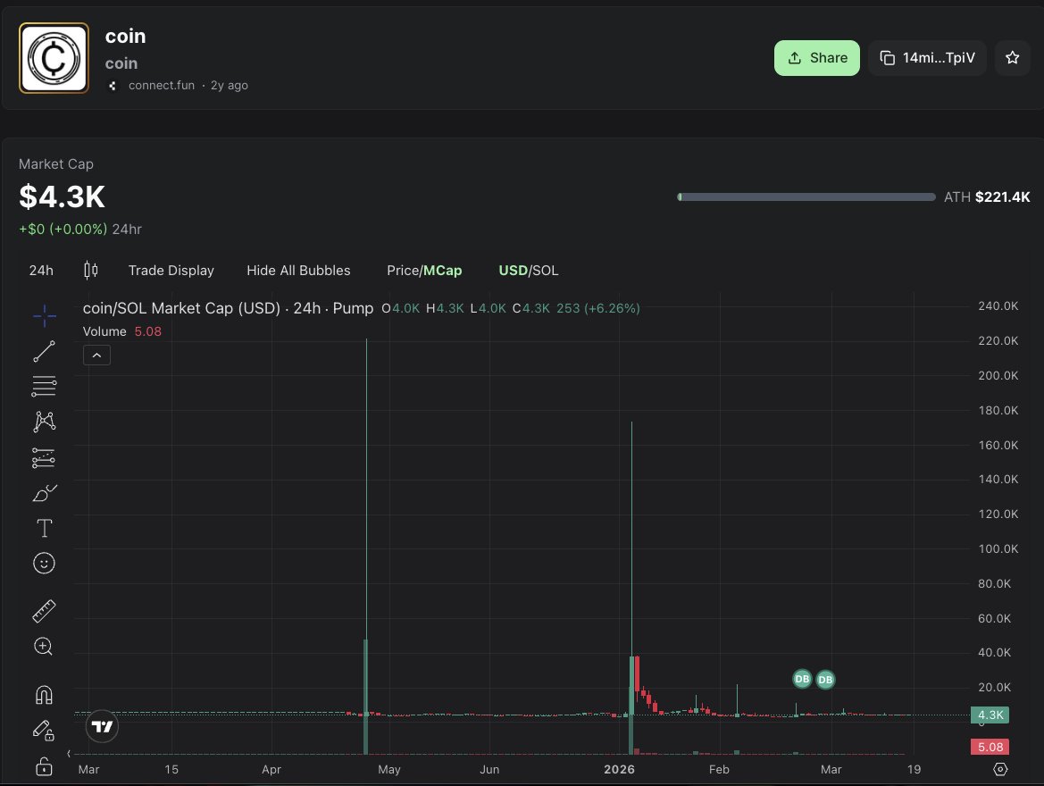Copy the 14mi...TpiV contract address
1044x786 pixels.
(x=927, y=58)
